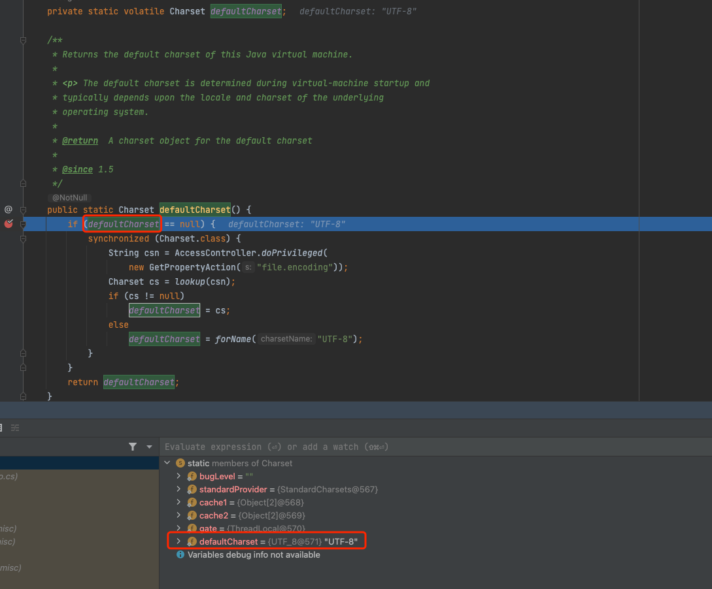Click the standardProvider field icon
This screenshot has width=712, height=589.
192,489
